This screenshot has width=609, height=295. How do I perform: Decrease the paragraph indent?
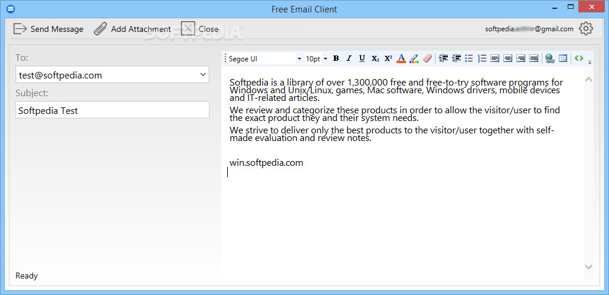tap(456, 58)
